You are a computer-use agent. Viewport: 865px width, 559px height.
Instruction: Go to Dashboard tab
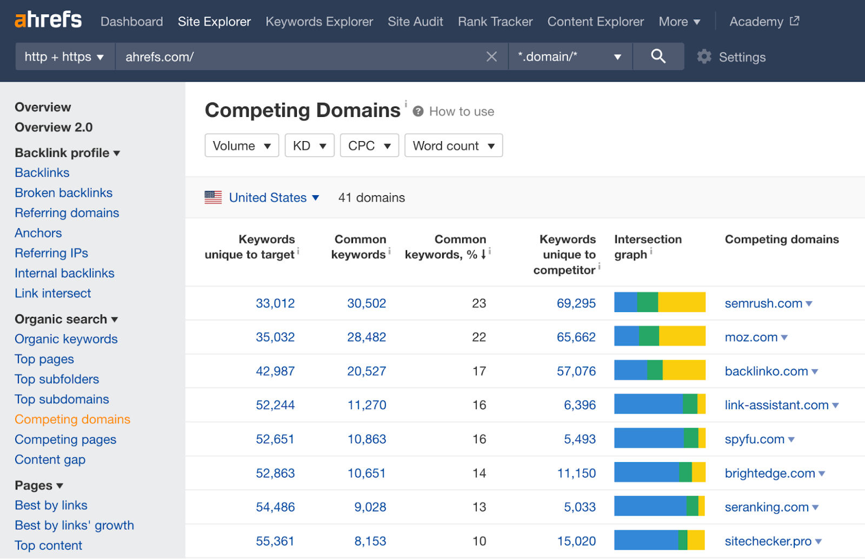[131, 22]
